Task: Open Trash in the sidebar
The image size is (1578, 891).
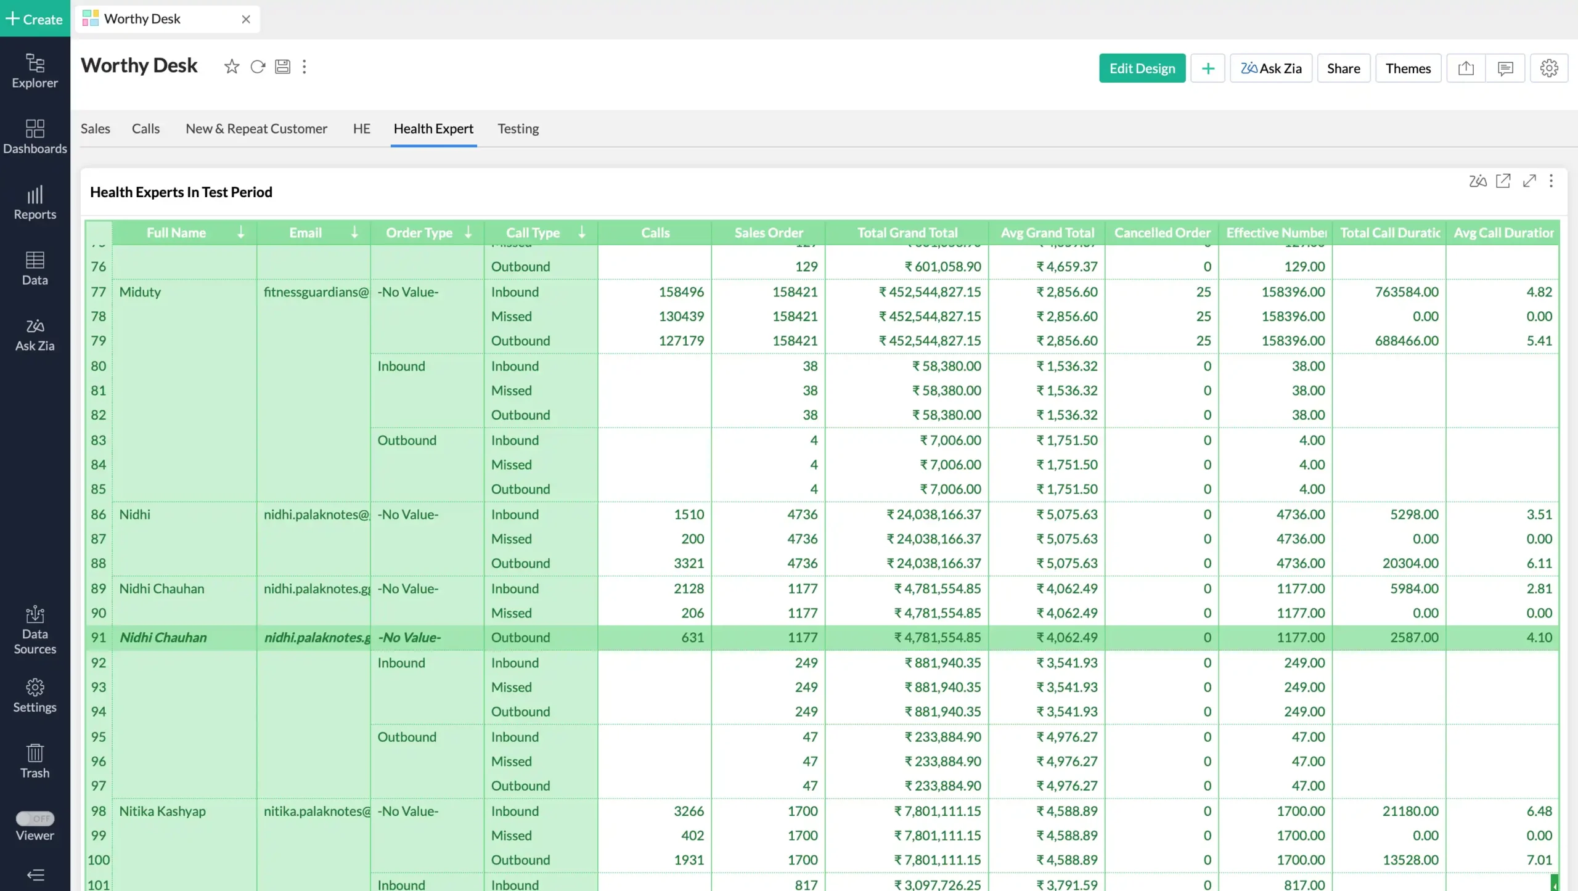Action: (35, 762)
